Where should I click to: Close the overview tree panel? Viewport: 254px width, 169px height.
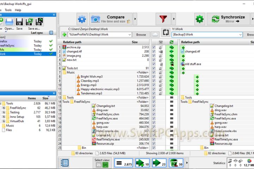click(54, 93)
